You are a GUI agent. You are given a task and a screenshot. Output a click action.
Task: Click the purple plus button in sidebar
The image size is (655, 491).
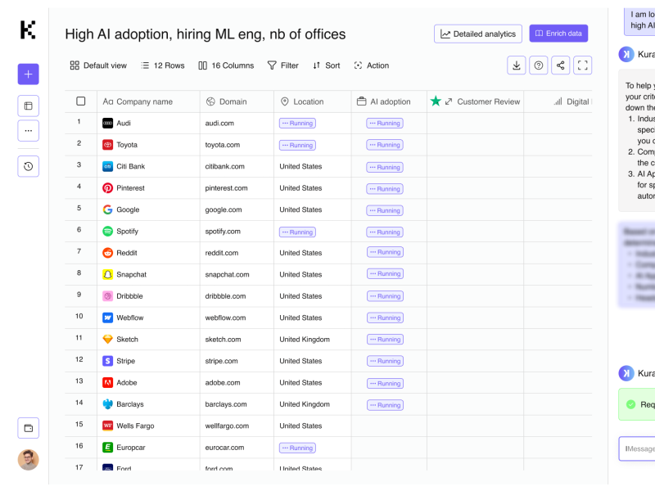28,74
